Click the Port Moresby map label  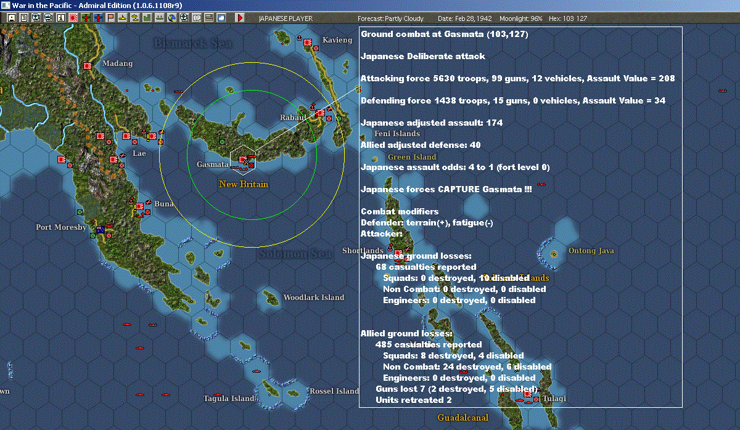tap(61, 227)
